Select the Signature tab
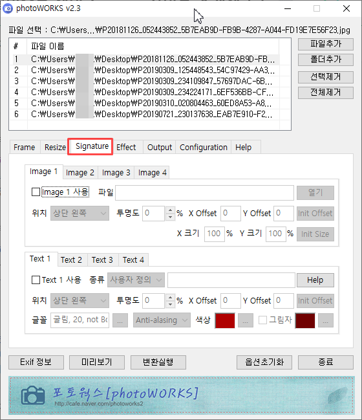The height and width of the screenshot is (420, 362). (x=92, y=146)
